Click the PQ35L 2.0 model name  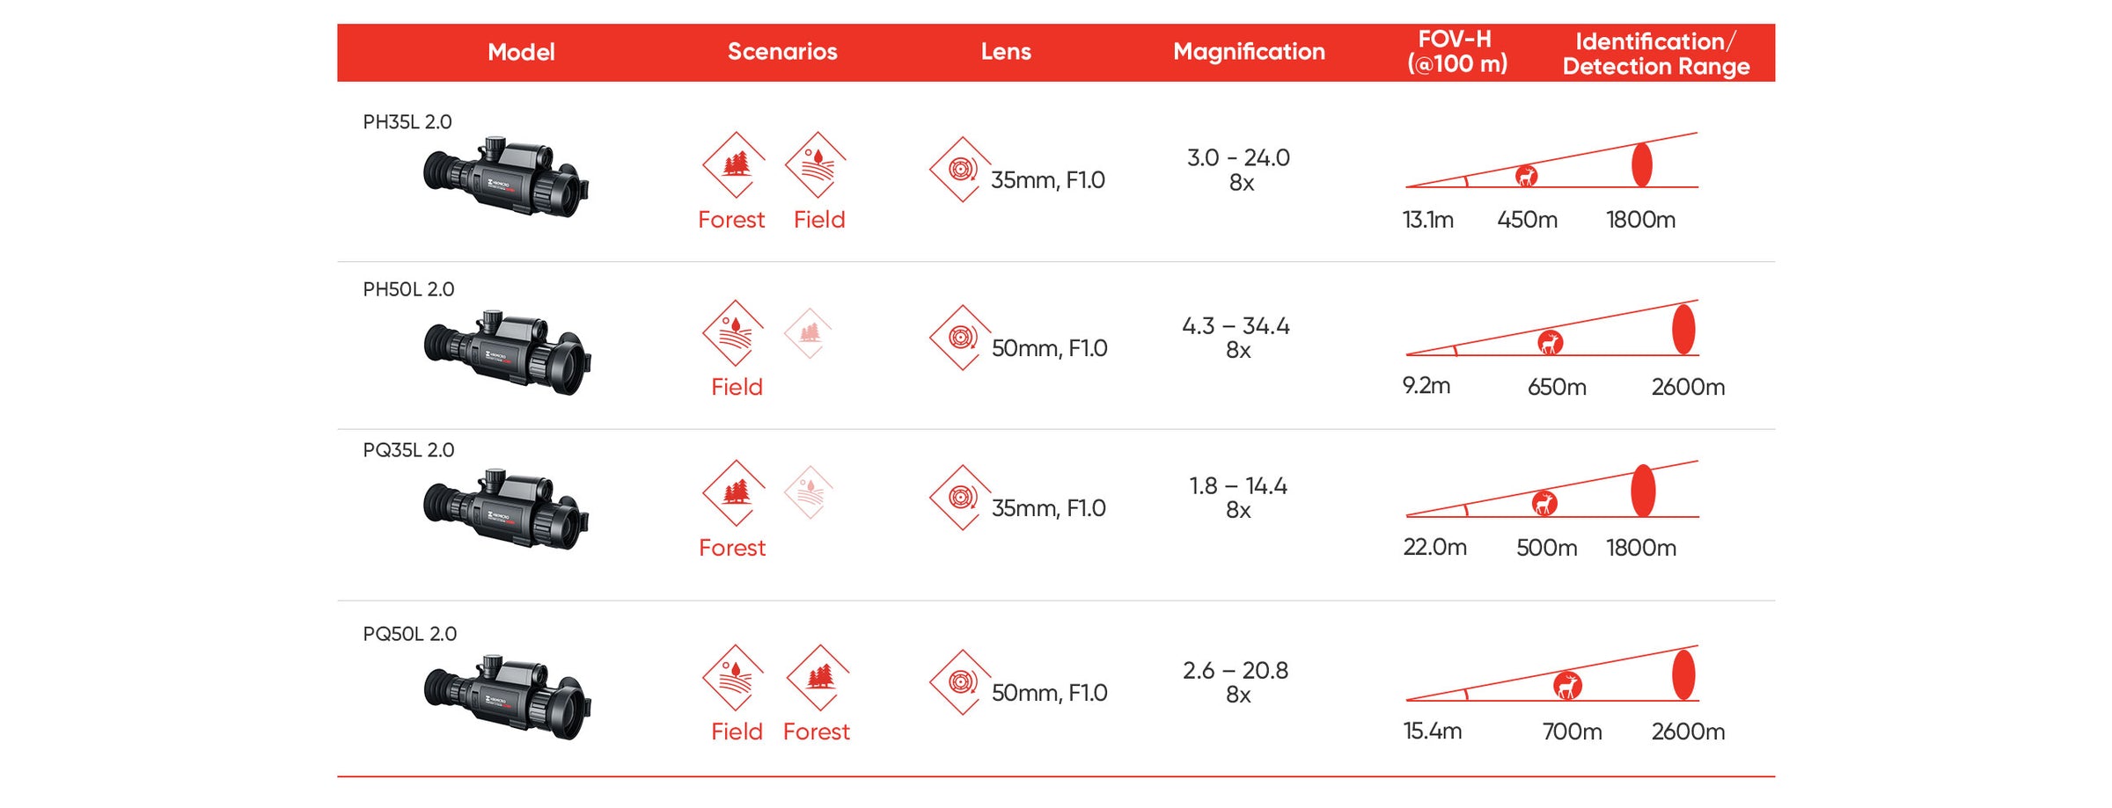pos(408,450)
